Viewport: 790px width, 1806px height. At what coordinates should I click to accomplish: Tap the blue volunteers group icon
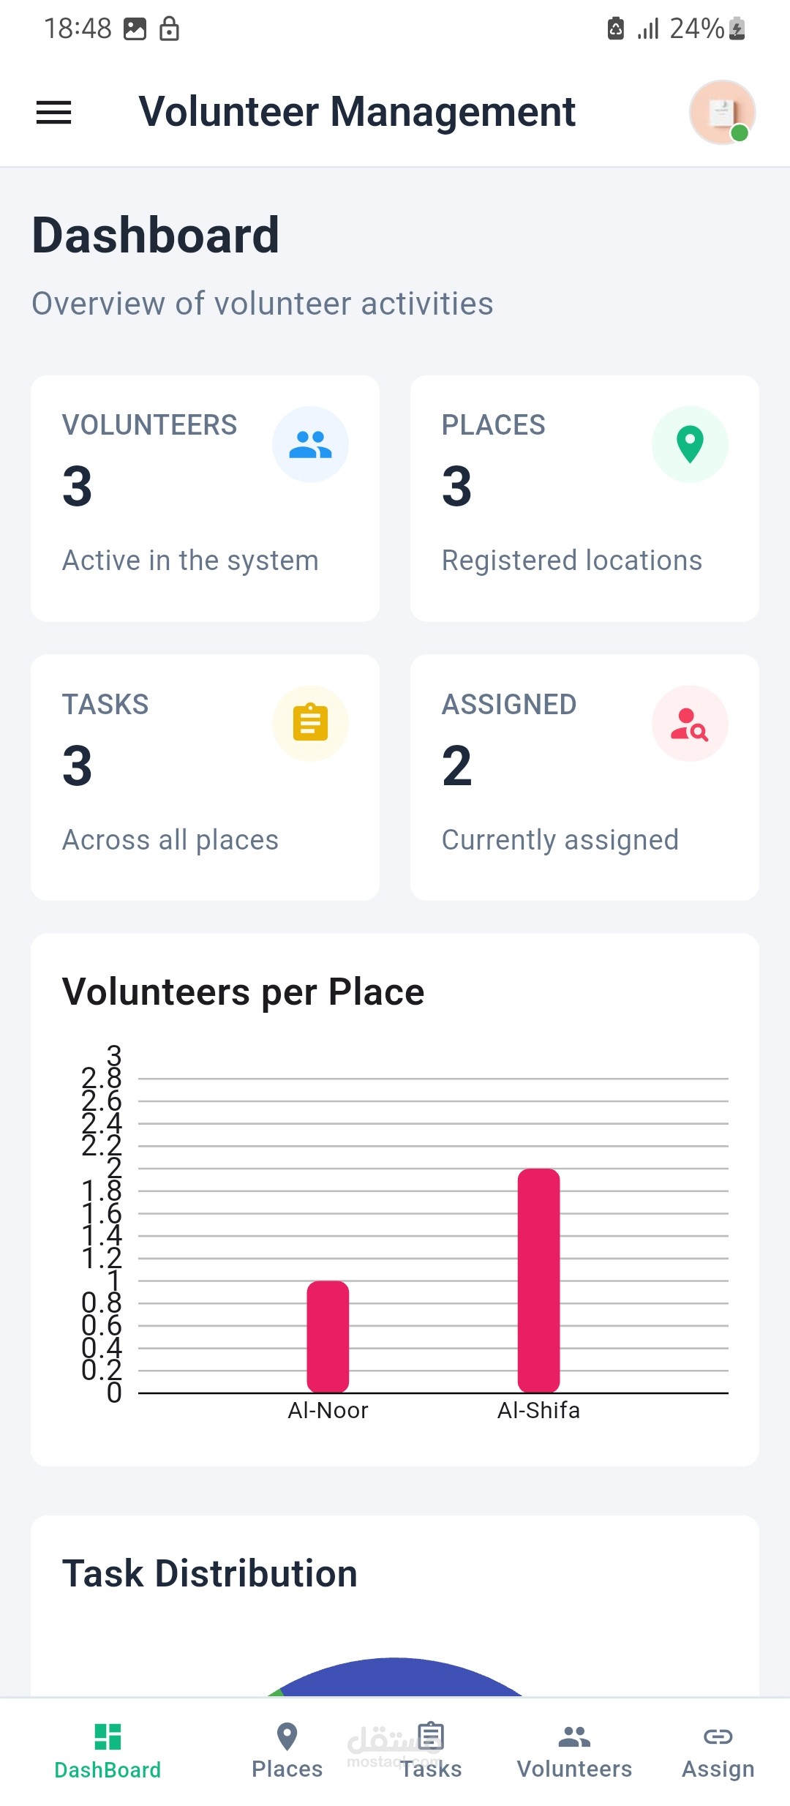tap(310, 444)
